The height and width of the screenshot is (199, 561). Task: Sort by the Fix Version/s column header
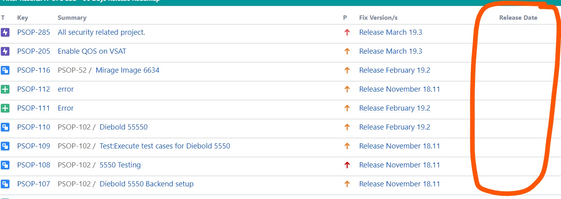coord(378,17)
